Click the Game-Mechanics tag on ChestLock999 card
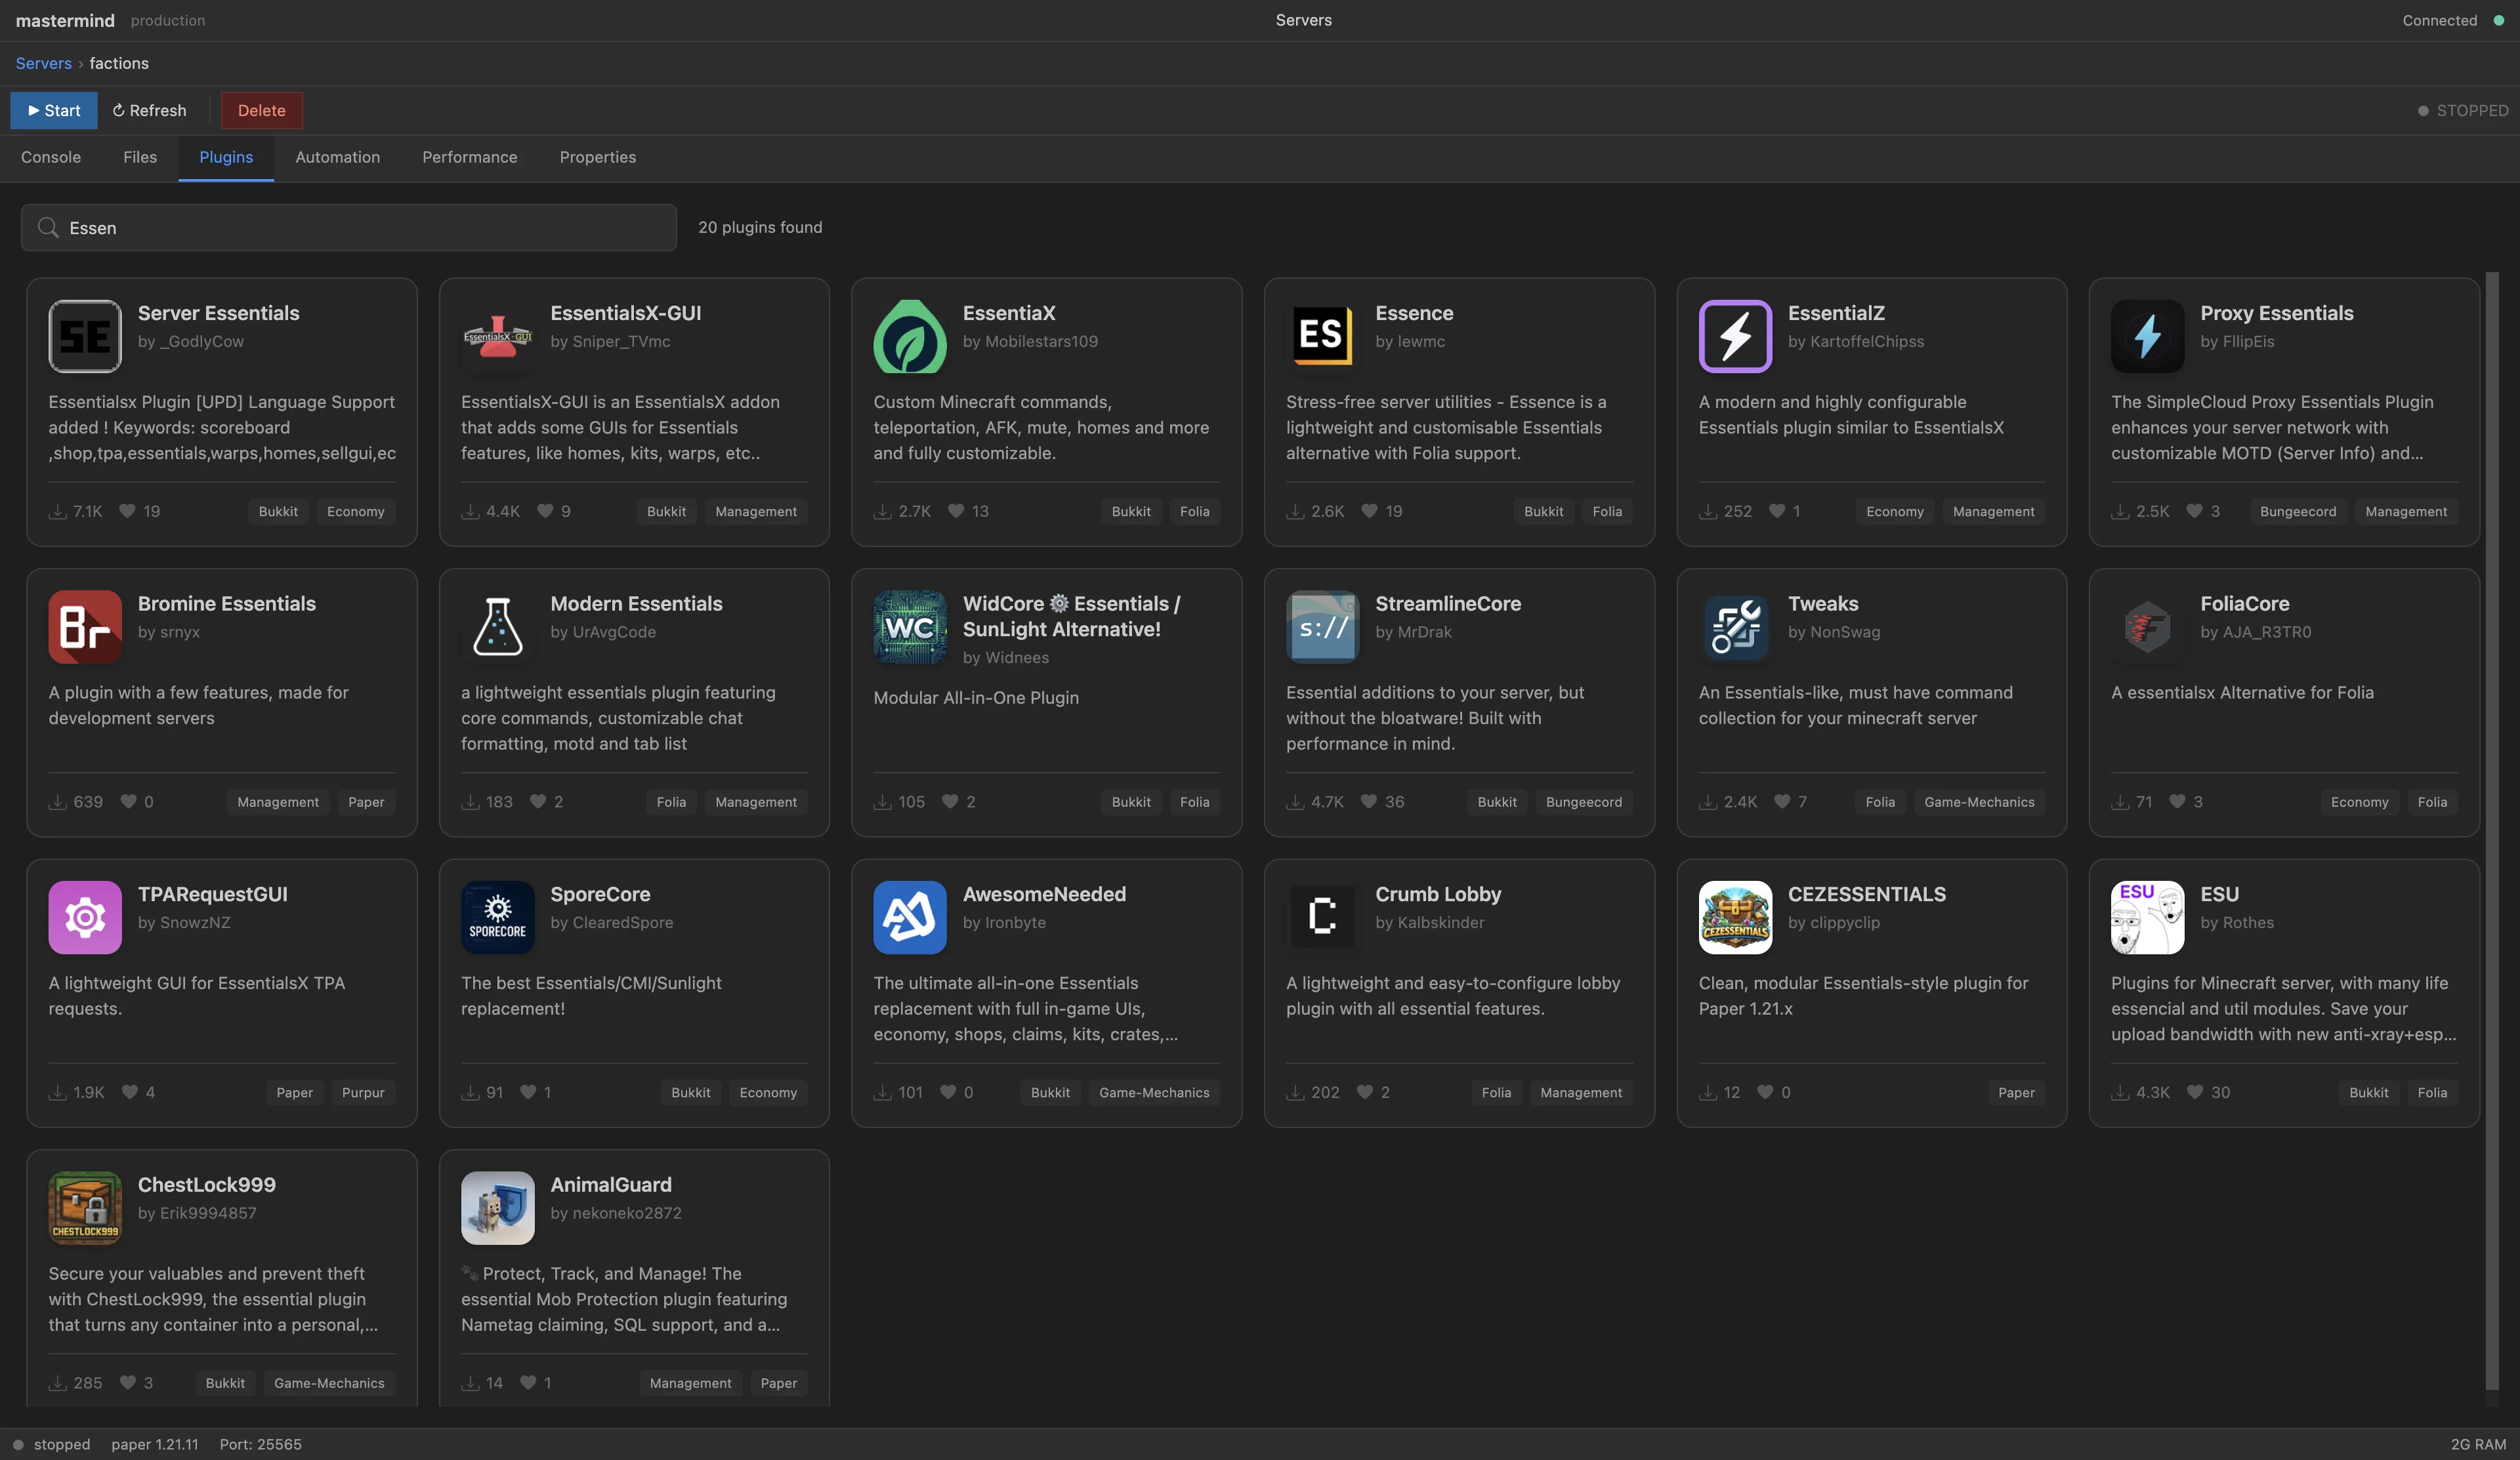This screenshot has width=2520, height=1460. [329, 1383]
